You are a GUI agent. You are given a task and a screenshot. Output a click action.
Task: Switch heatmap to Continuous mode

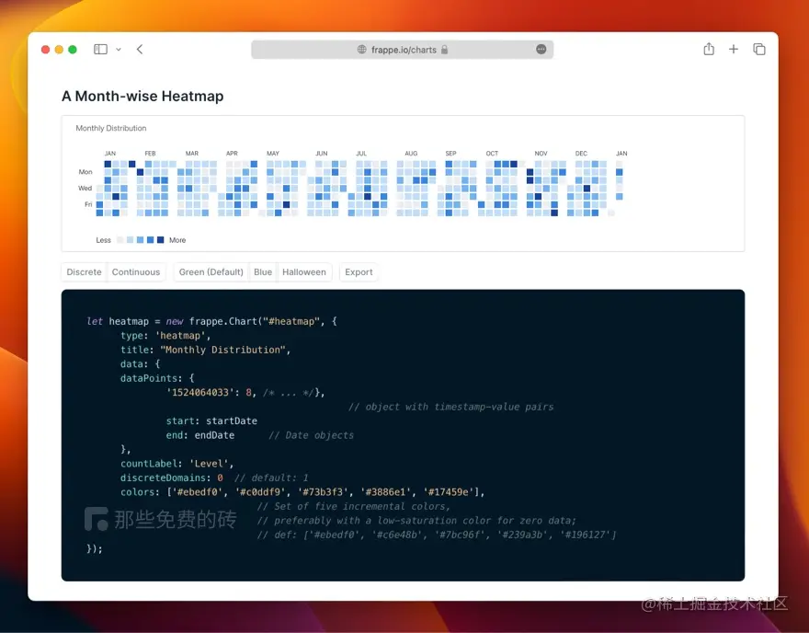tap(136, 272)
